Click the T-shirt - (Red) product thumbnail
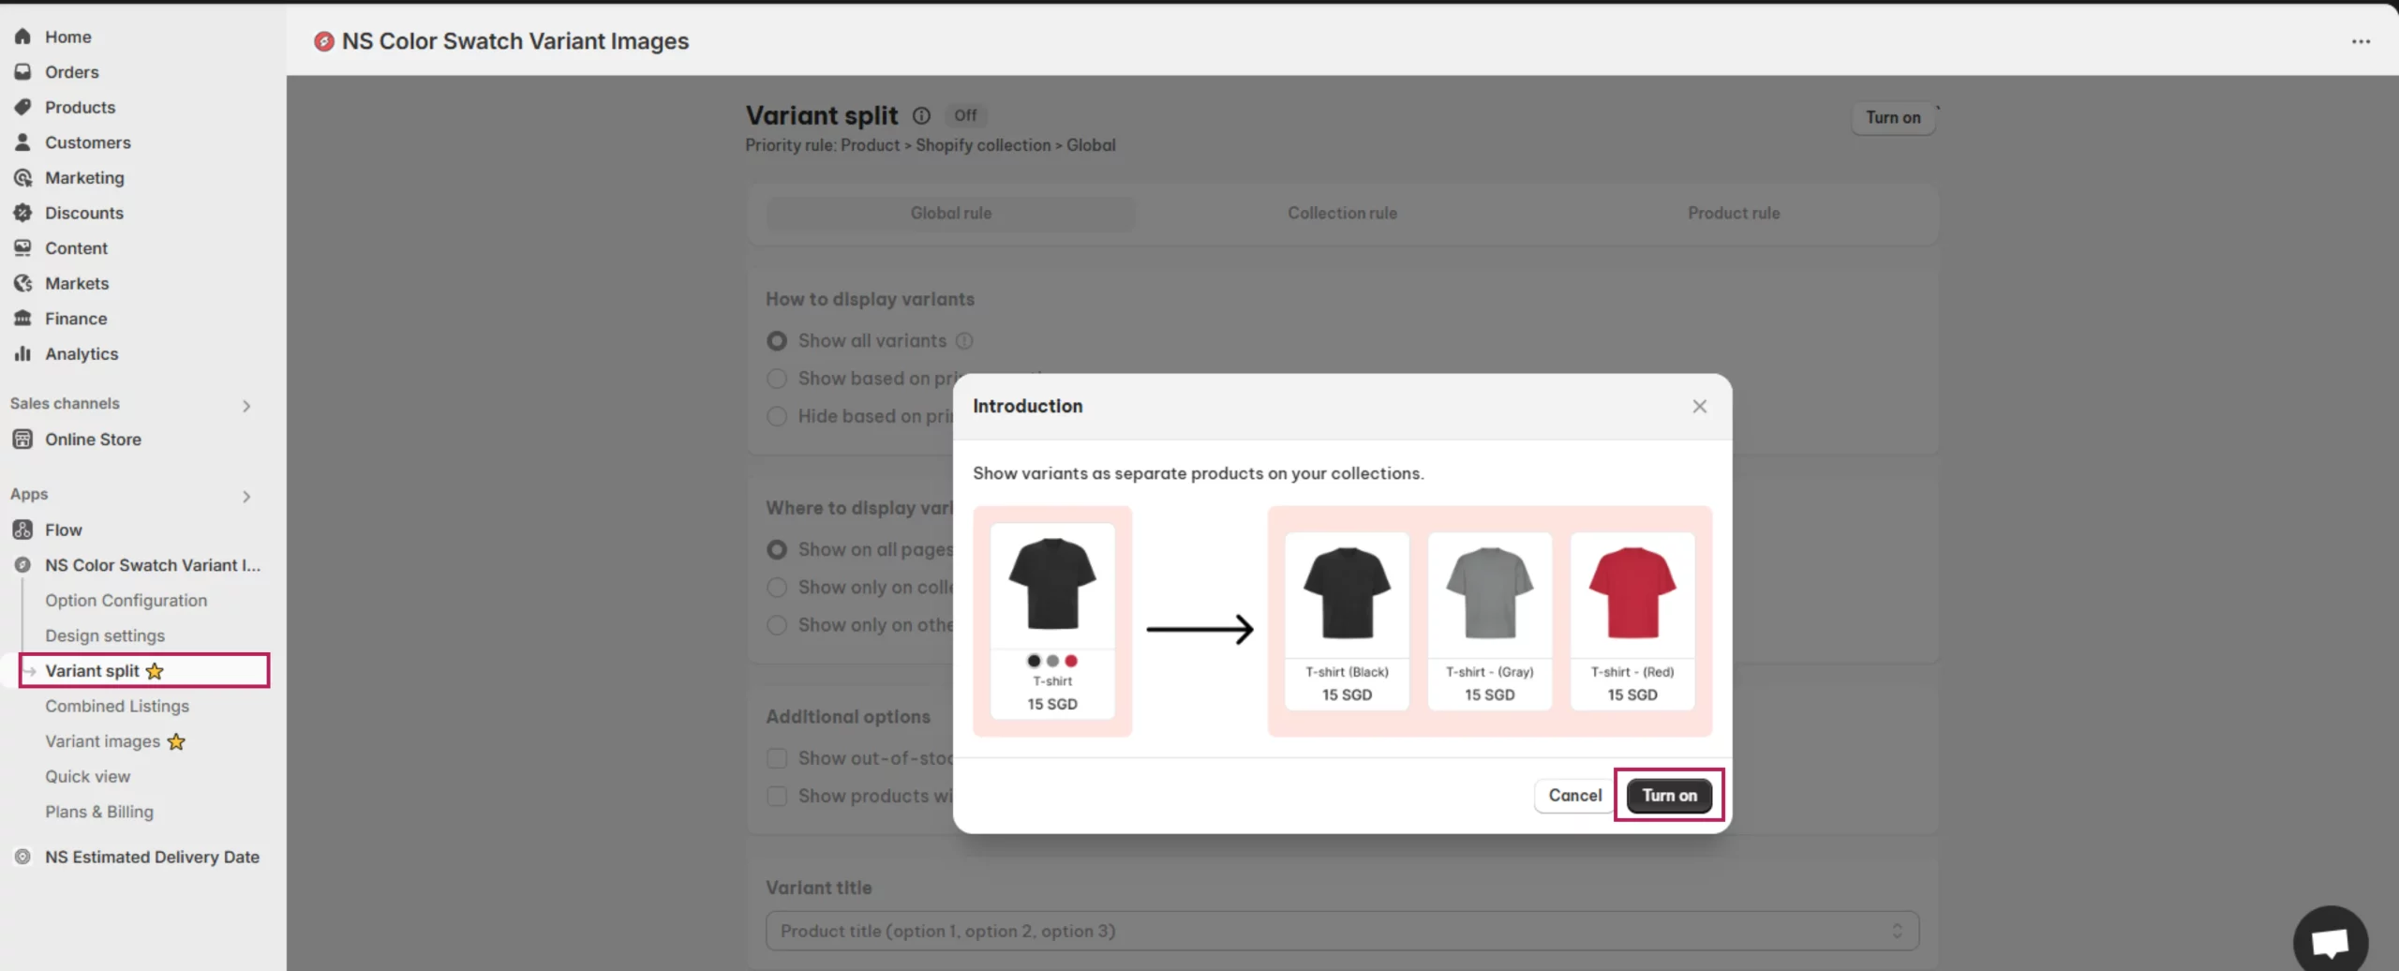This screenshot has width=2399, height=971. [x=1632, y=594]
